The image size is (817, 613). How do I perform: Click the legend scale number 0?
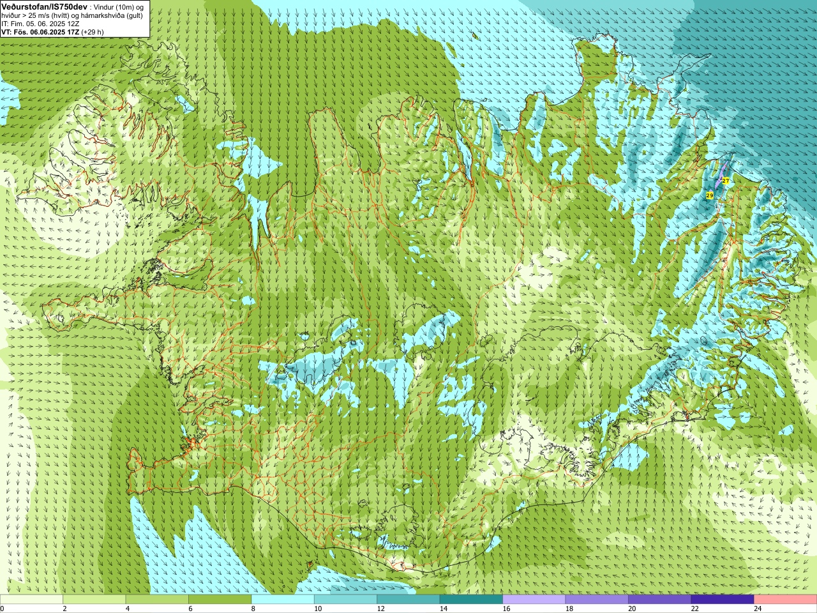(2, 609)
